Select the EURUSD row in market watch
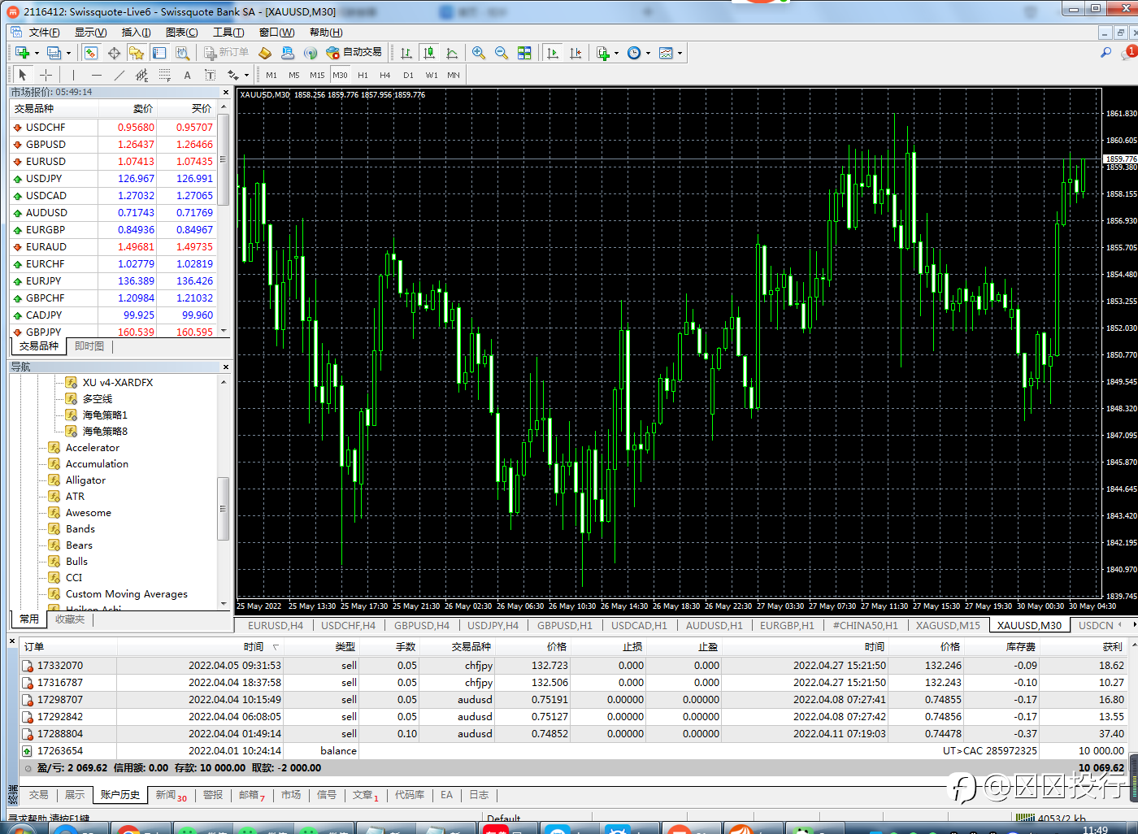 [46, 162]
